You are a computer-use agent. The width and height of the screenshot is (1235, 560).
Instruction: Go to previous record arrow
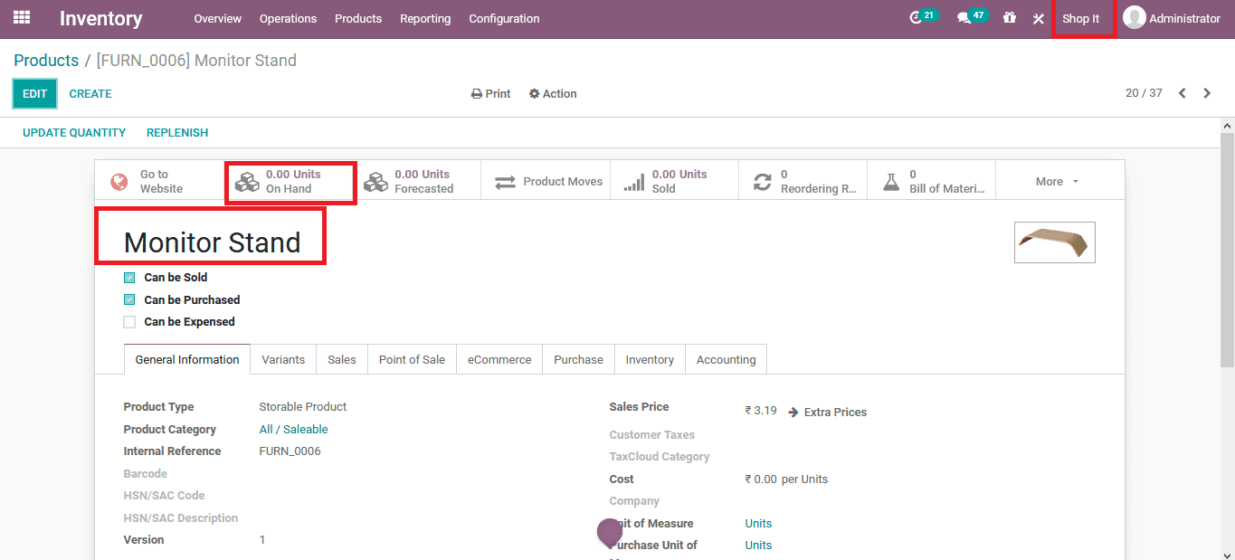(x=1182, y=93)
